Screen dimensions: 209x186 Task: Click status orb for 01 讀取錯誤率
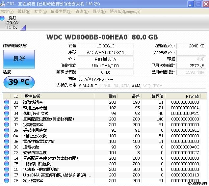(x=7, y=102)
